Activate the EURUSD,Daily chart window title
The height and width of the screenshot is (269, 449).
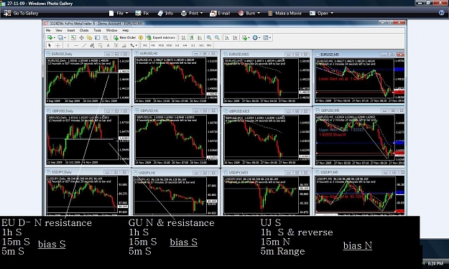[62, 54]
